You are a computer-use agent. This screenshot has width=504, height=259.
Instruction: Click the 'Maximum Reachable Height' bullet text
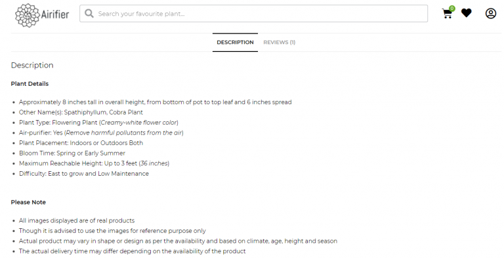tap(94, 163)
